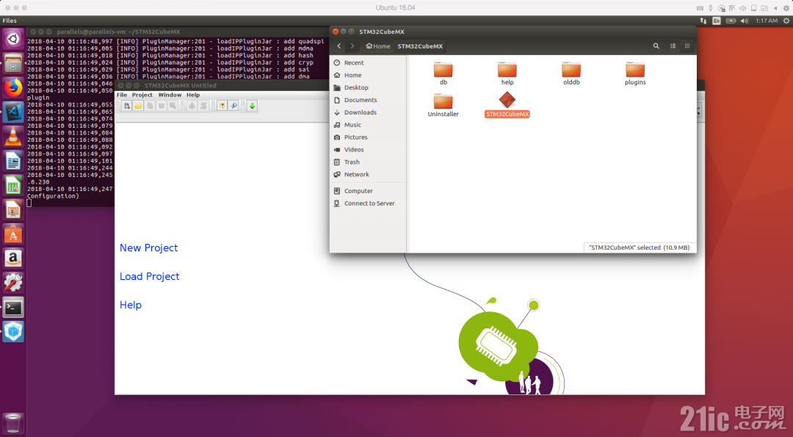Open the search in the Files window
The width and height of the screenshot is (793, 437).
pyautogui.click(x=656, y=46)
